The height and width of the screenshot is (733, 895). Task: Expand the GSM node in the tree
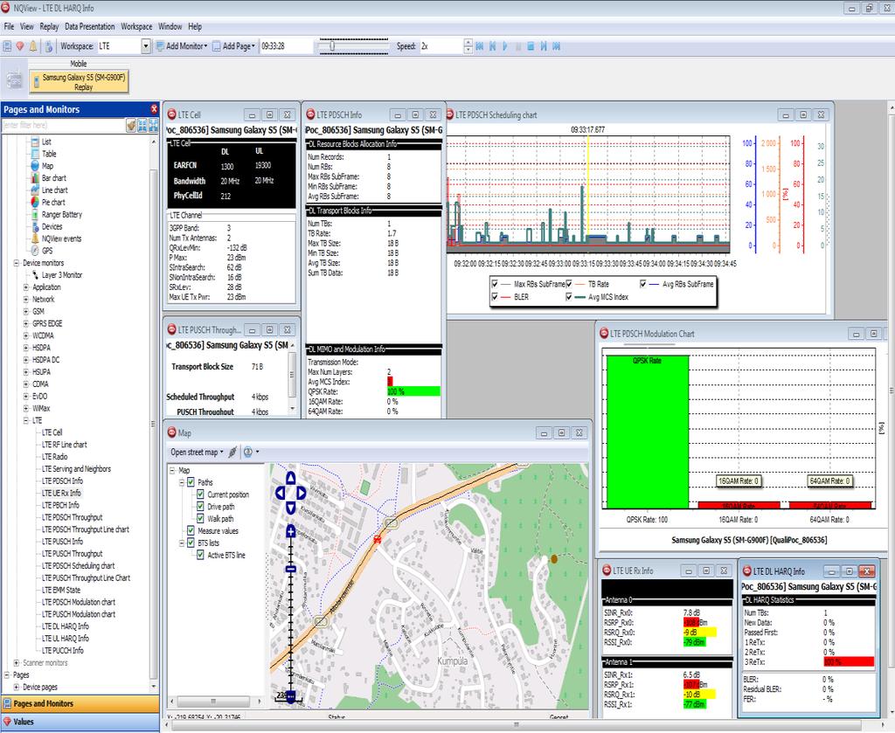25,311
